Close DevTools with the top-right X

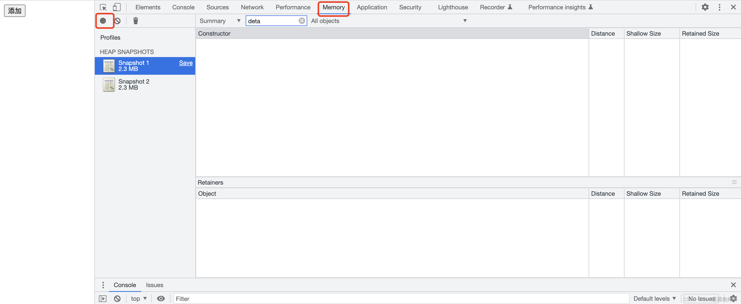(x=733, y=7)
